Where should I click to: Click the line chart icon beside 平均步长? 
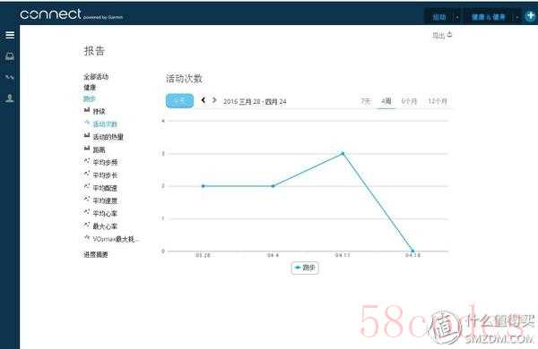(x=87, y=174)
